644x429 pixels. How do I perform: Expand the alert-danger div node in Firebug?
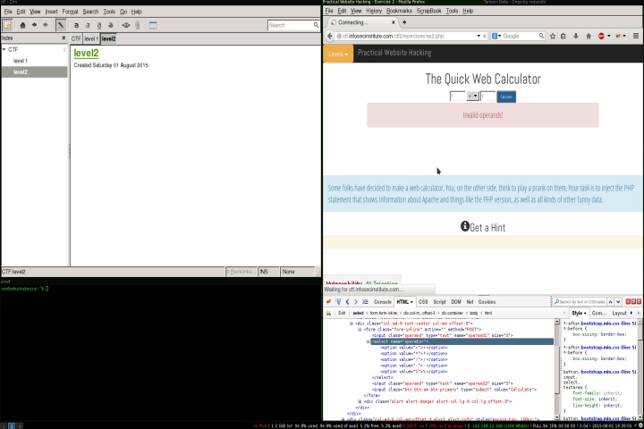360,401
